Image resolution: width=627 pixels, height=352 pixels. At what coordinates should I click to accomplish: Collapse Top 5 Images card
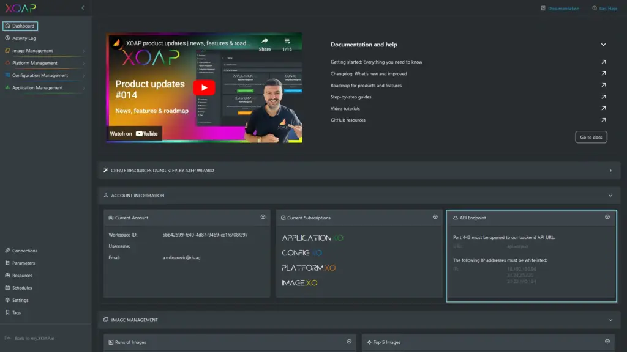click(607, 342)
